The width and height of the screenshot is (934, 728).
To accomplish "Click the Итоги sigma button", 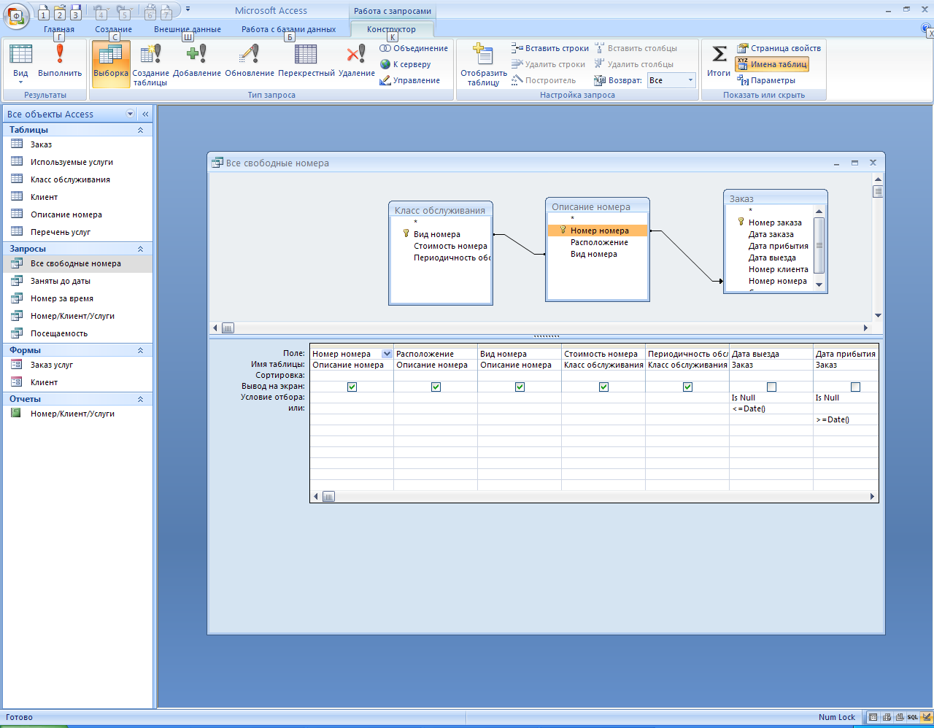I will click(x=719, y=61).
